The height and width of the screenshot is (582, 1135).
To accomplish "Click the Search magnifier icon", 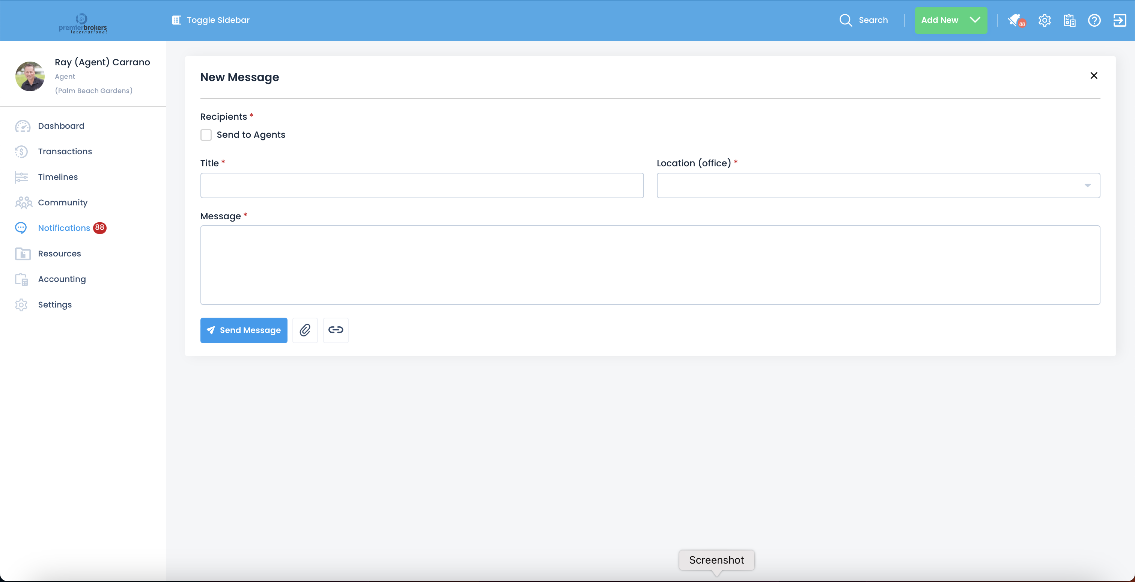I will point(845,20).
